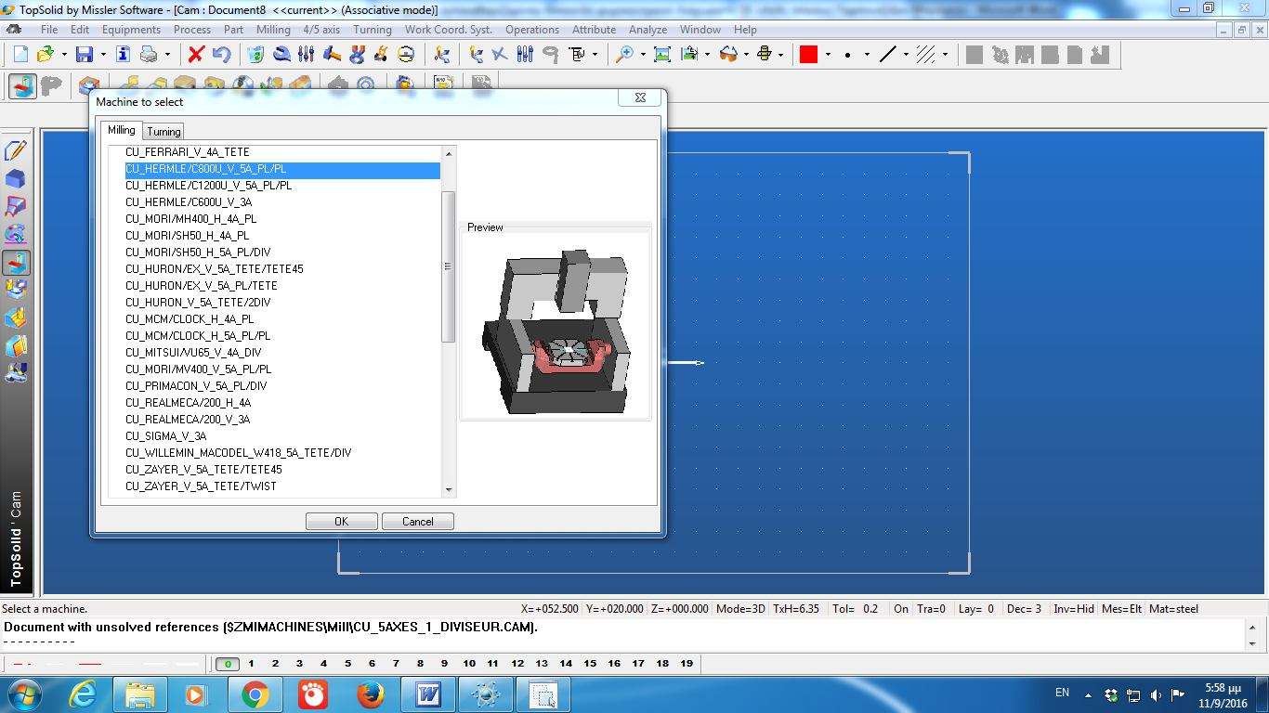Click the selected machine icon in second toolbar
The height and width of the screenshot is (713, 1269).
(23, 86)
